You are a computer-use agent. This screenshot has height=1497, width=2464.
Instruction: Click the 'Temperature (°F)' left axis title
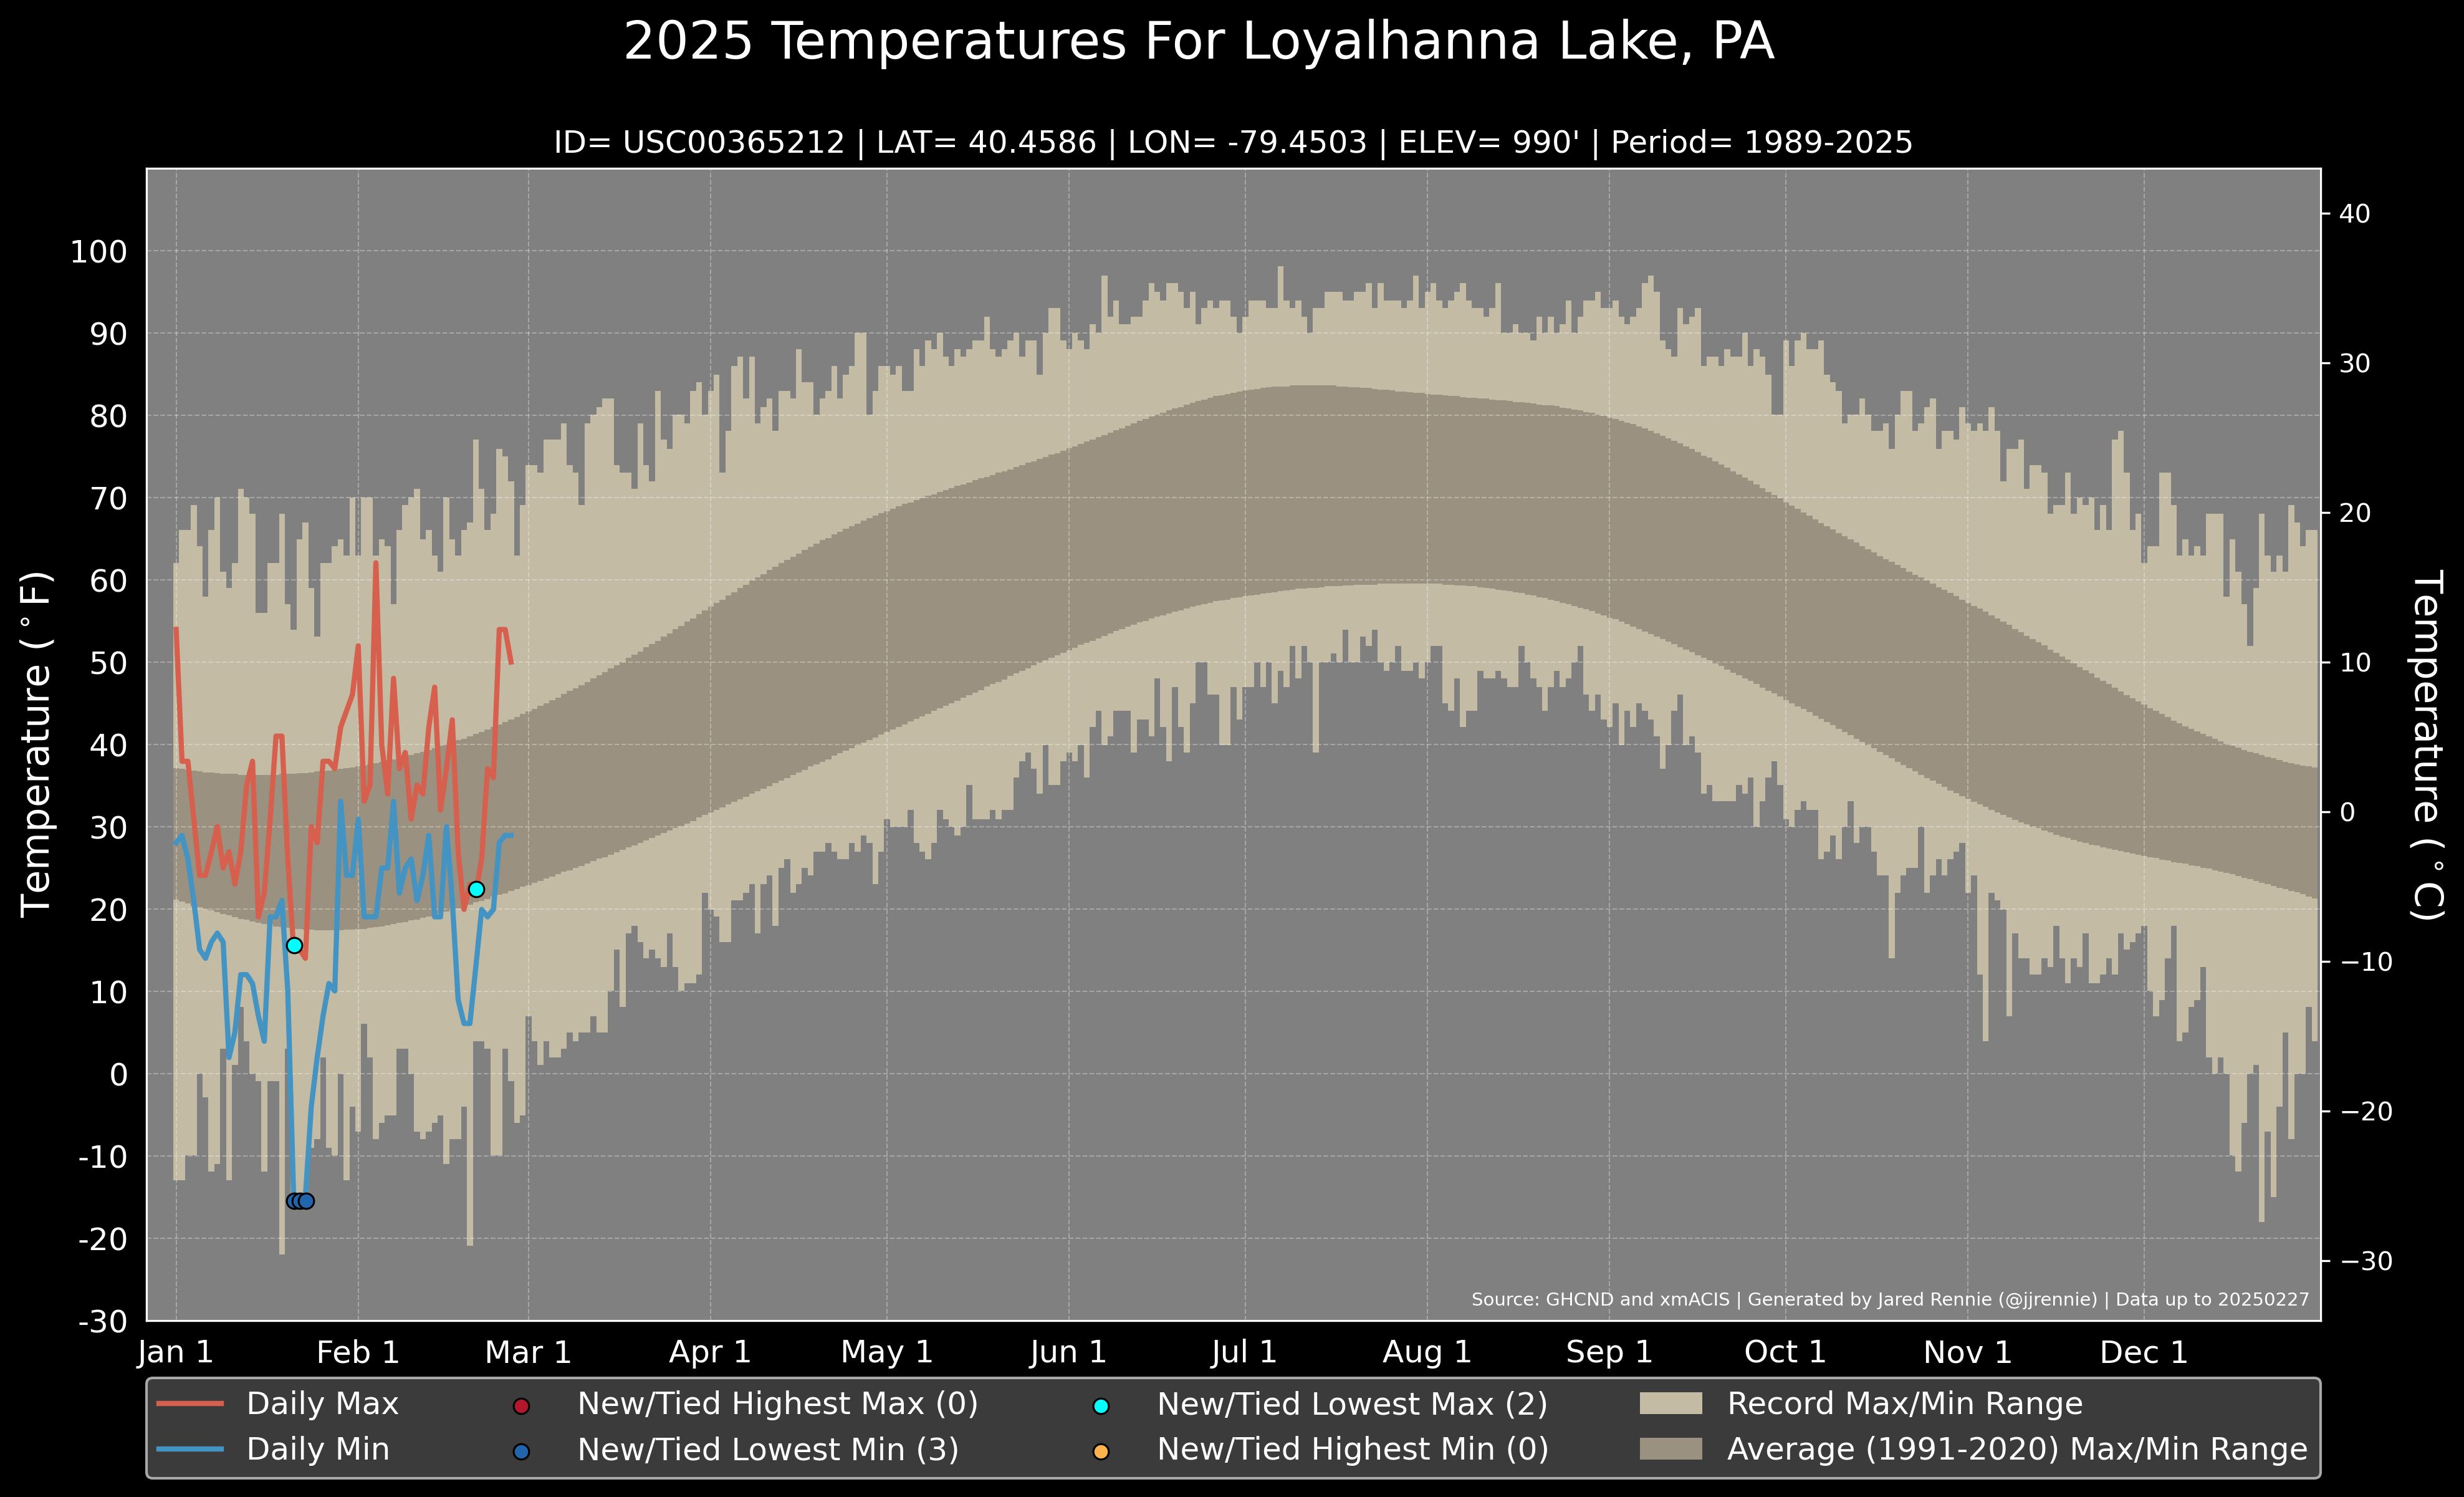tap(36, 744)
